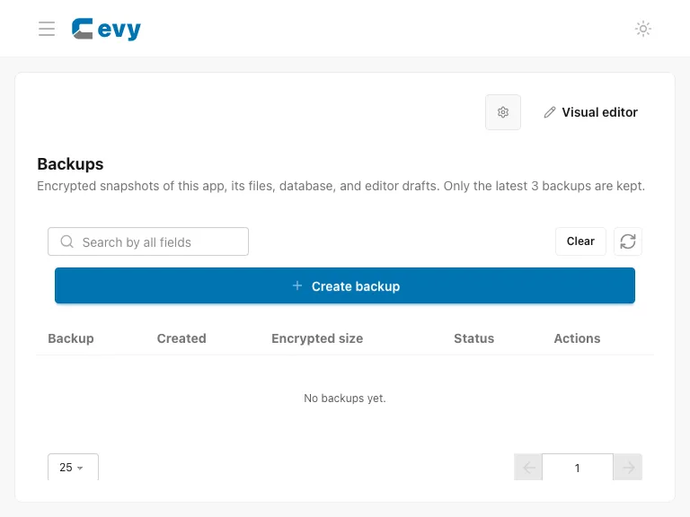Click the Actions column header
This screenshot has width=690, height=517.
(577, 338)
